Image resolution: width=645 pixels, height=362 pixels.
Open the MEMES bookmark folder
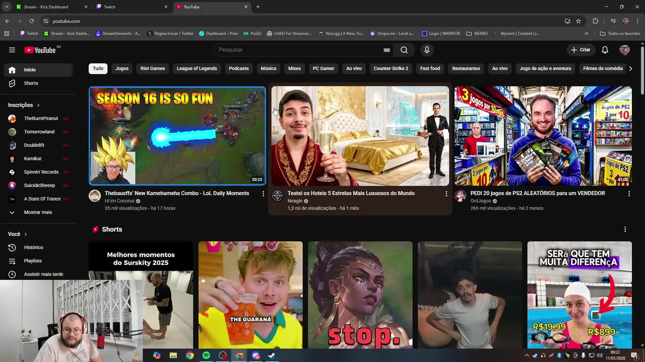[477, 34]
